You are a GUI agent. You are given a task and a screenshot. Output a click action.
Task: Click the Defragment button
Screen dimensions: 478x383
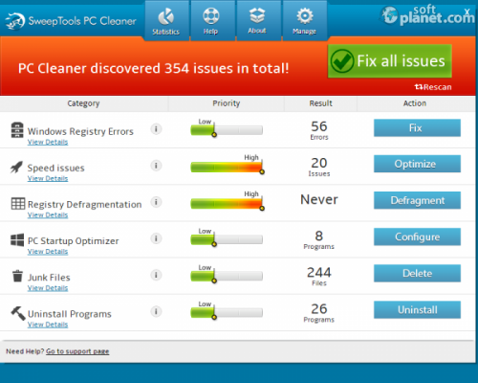417,200
